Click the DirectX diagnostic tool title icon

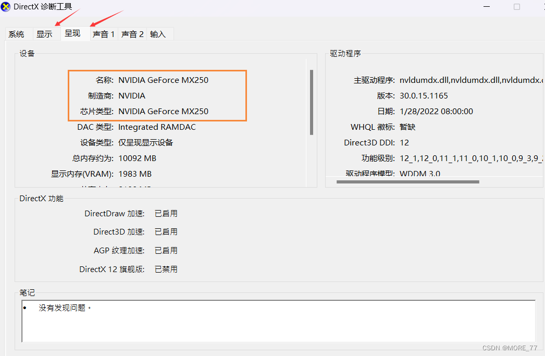tap(6, 7)
